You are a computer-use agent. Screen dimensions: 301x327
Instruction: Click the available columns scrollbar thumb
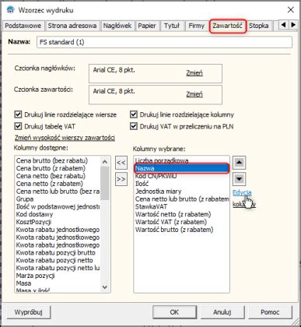[x=105, y=184]
